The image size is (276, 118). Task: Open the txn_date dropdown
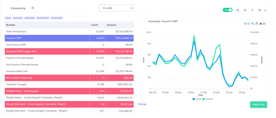116,8
